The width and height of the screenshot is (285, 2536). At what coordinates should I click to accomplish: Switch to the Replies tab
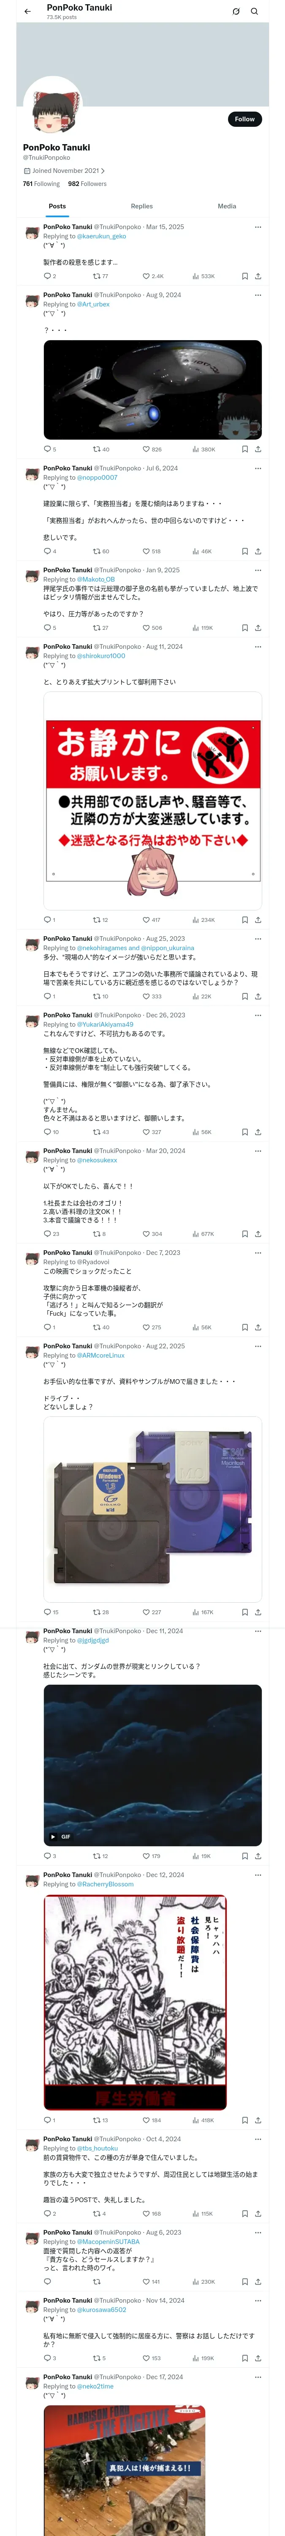click(x=141, y=207)
